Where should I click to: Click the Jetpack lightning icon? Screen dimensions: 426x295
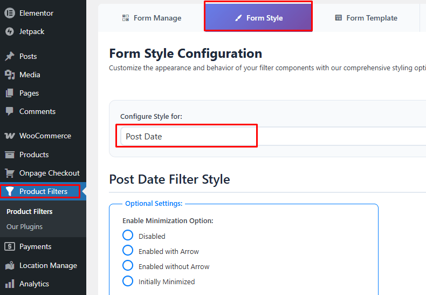(x=10, y=31)
